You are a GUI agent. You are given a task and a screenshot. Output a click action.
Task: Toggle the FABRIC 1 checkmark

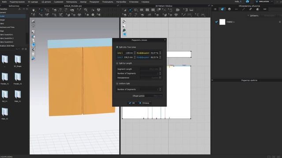216,22
